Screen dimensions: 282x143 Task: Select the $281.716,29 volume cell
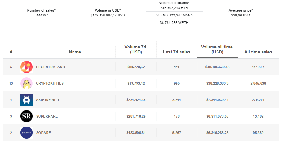pyautogui.click(x=136, y=116)
